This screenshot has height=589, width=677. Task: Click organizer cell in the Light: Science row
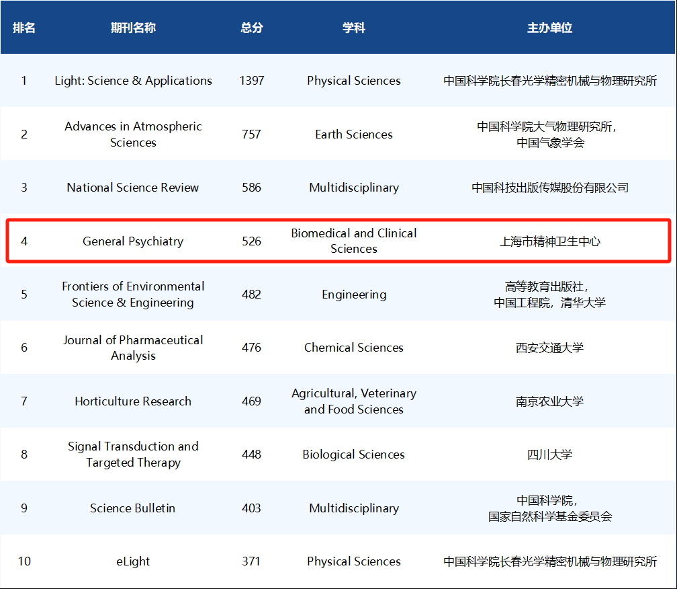[549, 81]
